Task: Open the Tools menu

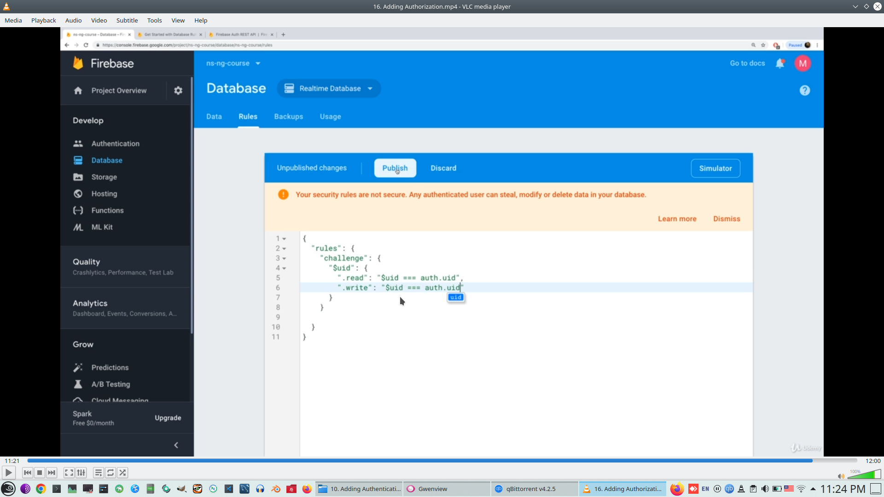Action: pyautogui.click(x=154, y=20)
